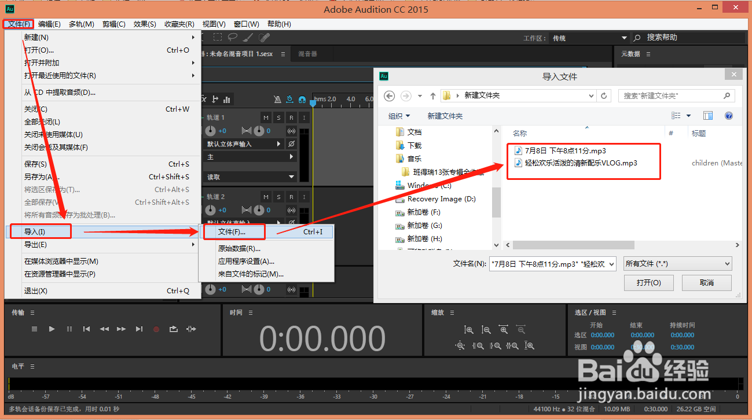Image resolution: width=752 pixels, height=420 pixels.
Task: Toggle loop playback icon
Action: tap(174, 329)
